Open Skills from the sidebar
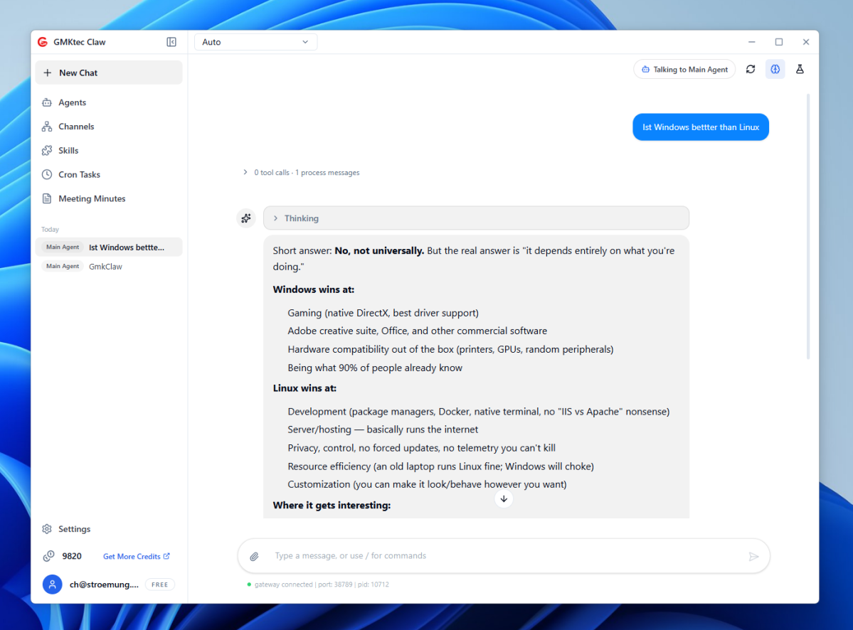The image size is (853, 630). (x=109, y=150)
